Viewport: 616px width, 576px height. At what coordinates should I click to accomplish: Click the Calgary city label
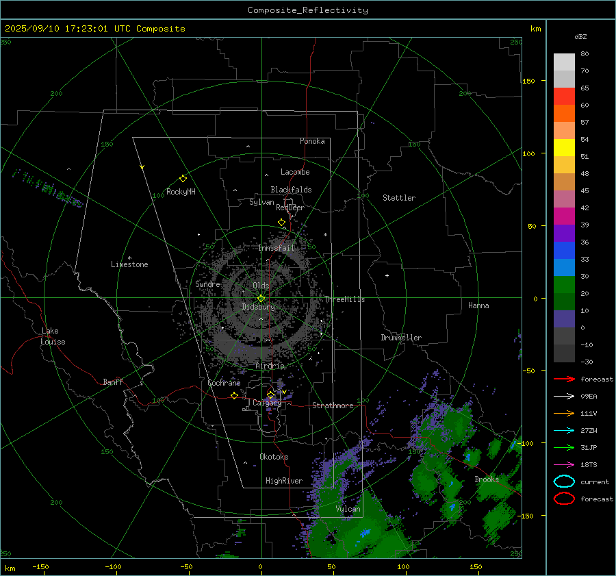tap(267, 403)
